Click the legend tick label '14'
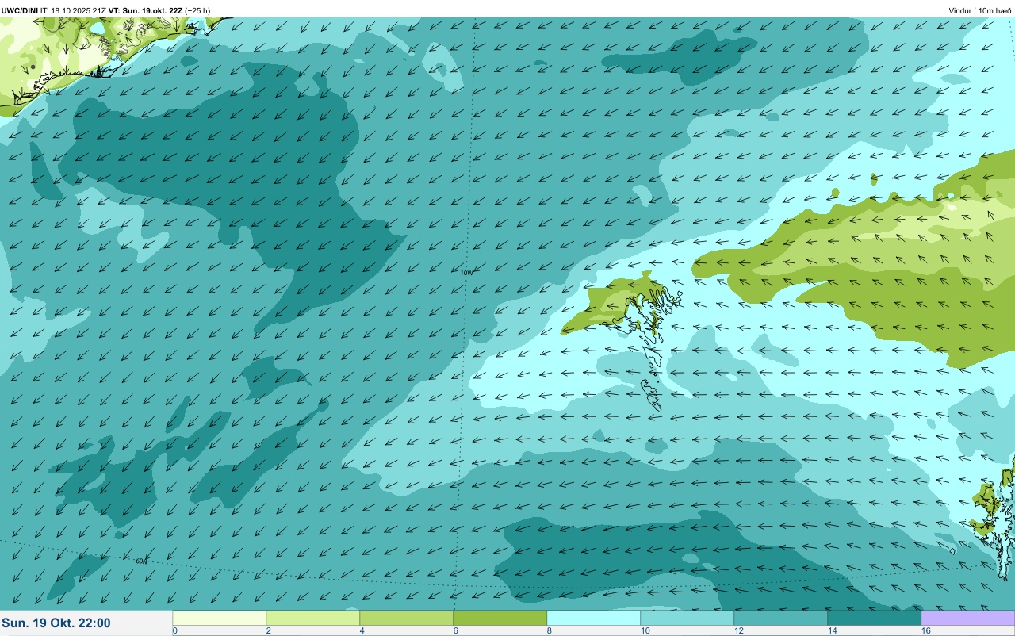The width and height of the screenshot is (1015, 636). [x=833, y=630]
